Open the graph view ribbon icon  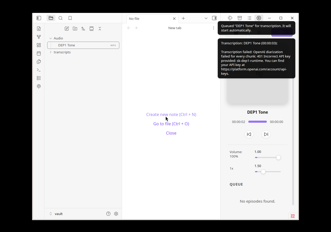39,37
